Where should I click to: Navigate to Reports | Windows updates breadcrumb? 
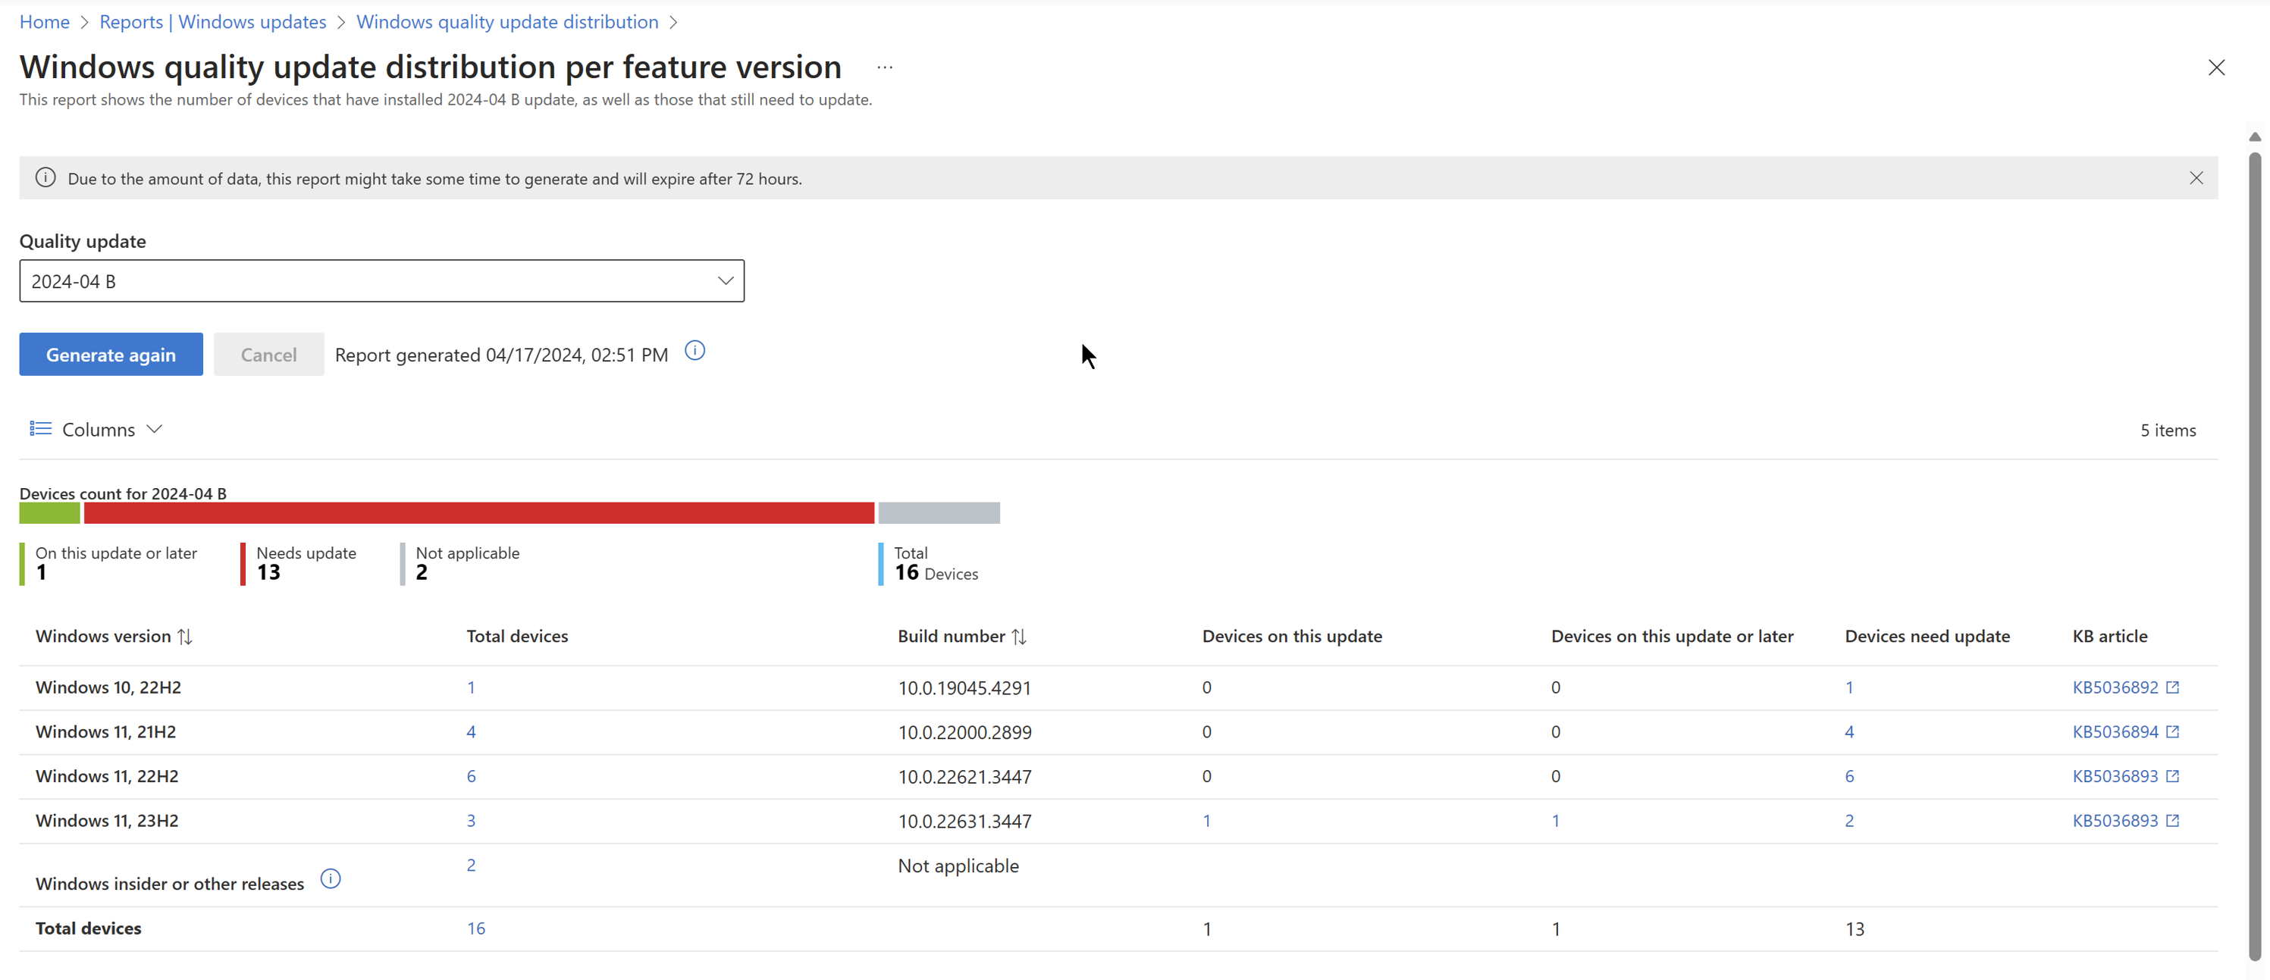(x=212, y=22)
